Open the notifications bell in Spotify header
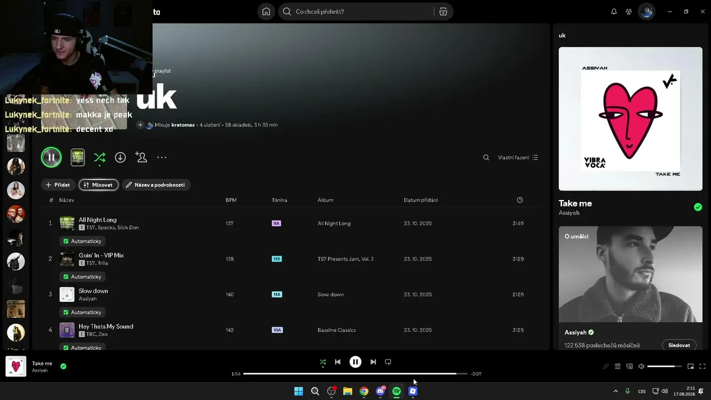 coord(614,12)
